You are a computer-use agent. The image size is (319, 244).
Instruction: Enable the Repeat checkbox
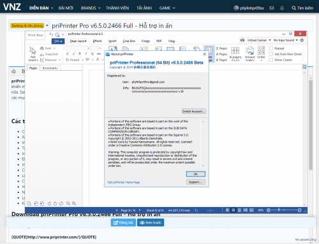271,48
